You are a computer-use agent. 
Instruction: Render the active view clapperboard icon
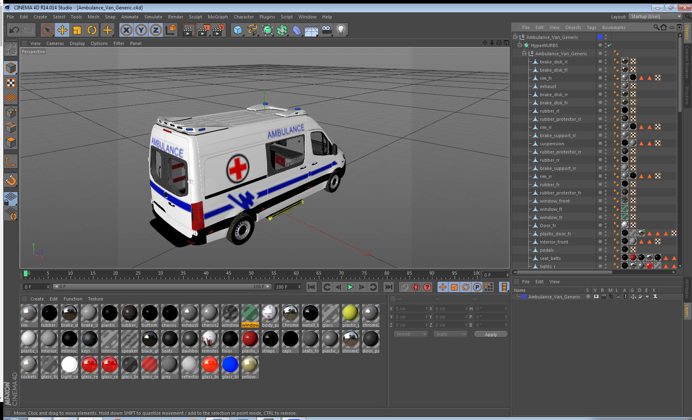[189, 30]
